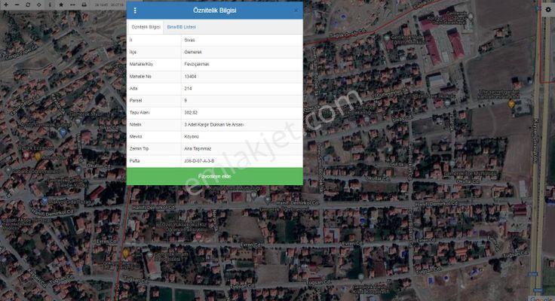The height and width of the screenshot is (301, 555).
Task: Switch to the Bina/BB Listesi tab
Action: [x=180, y=26]
